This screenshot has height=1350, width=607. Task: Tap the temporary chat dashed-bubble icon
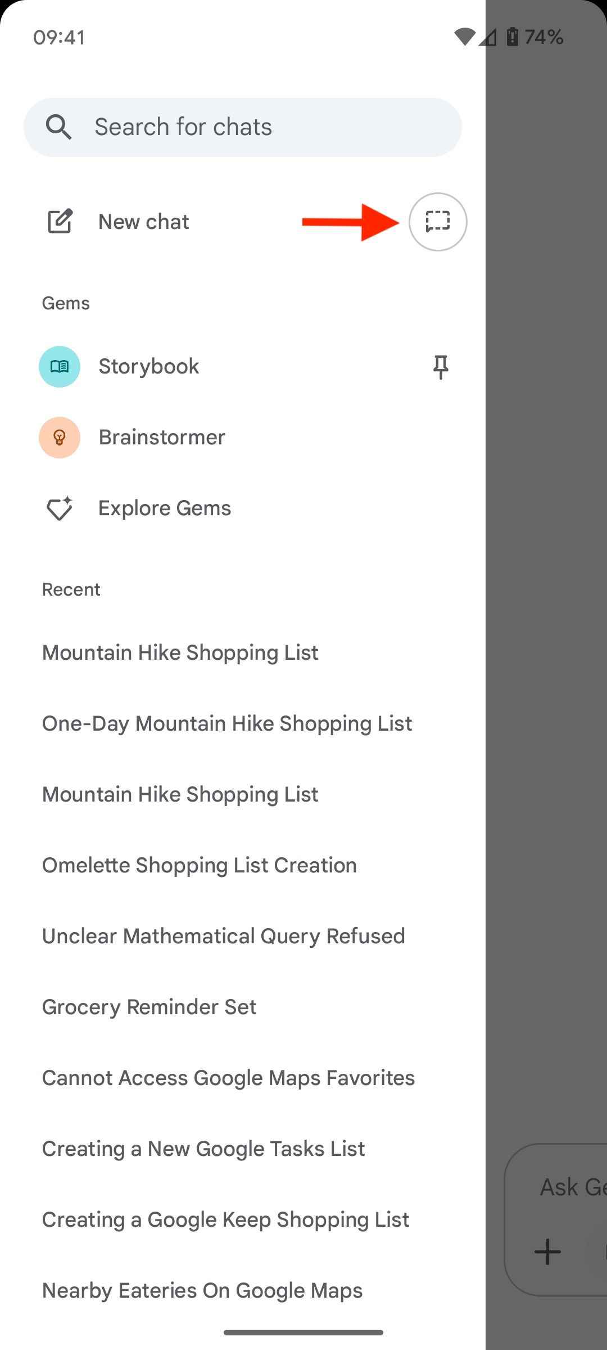pos(438,222)
